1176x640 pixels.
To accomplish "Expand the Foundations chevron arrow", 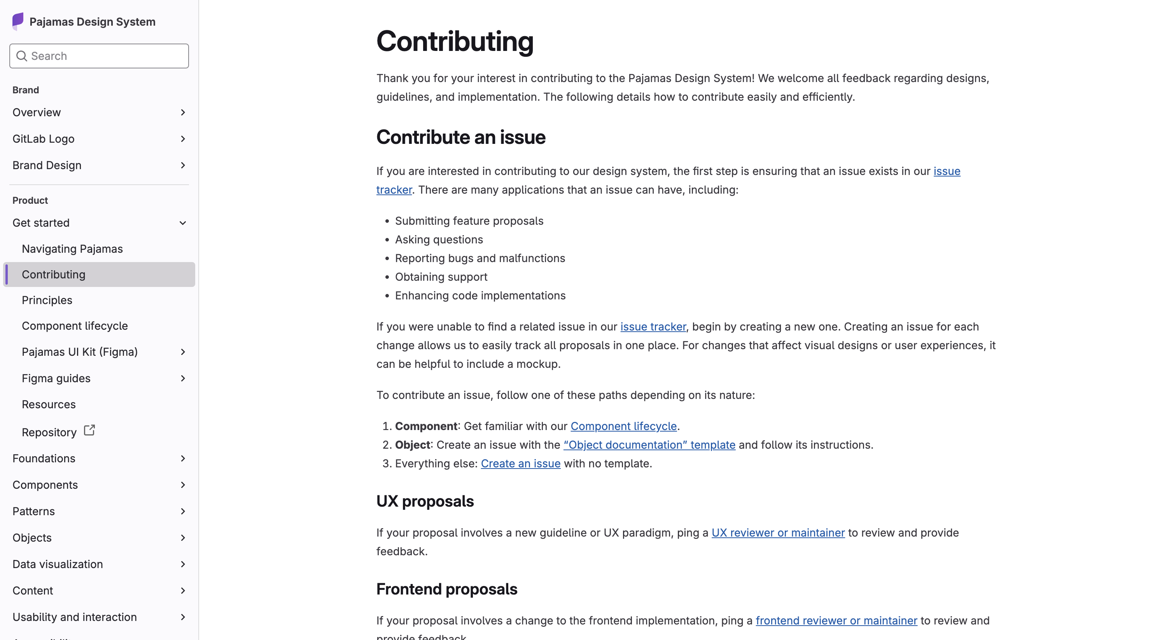I will (183, 458).
